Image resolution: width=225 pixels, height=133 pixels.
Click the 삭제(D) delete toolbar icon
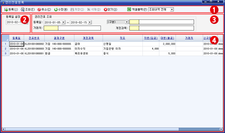(x=89, y=10)
